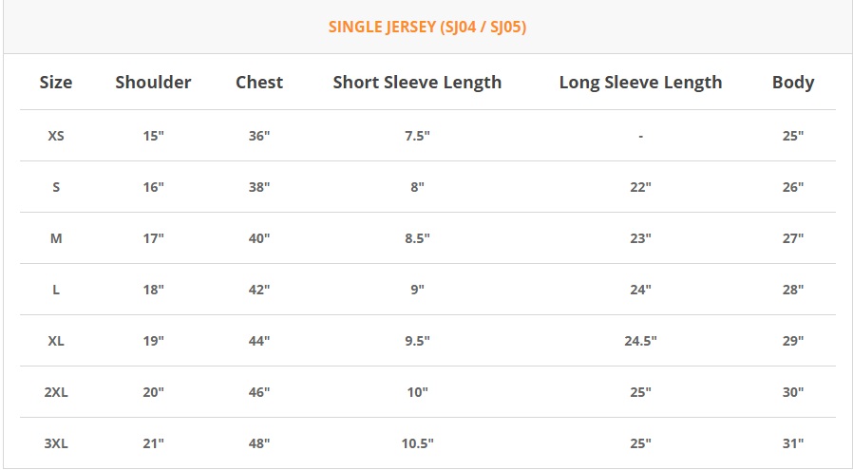Screen dimensions: 853x470
Task: Click the 3XL size row label
Action: tap(56, 443)
